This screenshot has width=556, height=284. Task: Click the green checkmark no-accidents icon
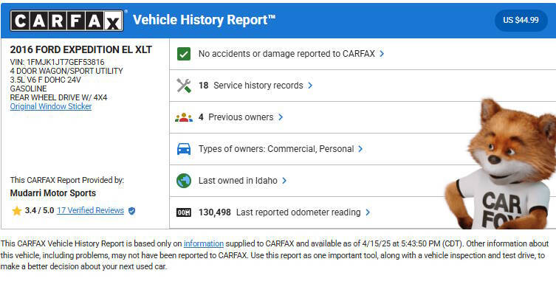click(184, 54)
